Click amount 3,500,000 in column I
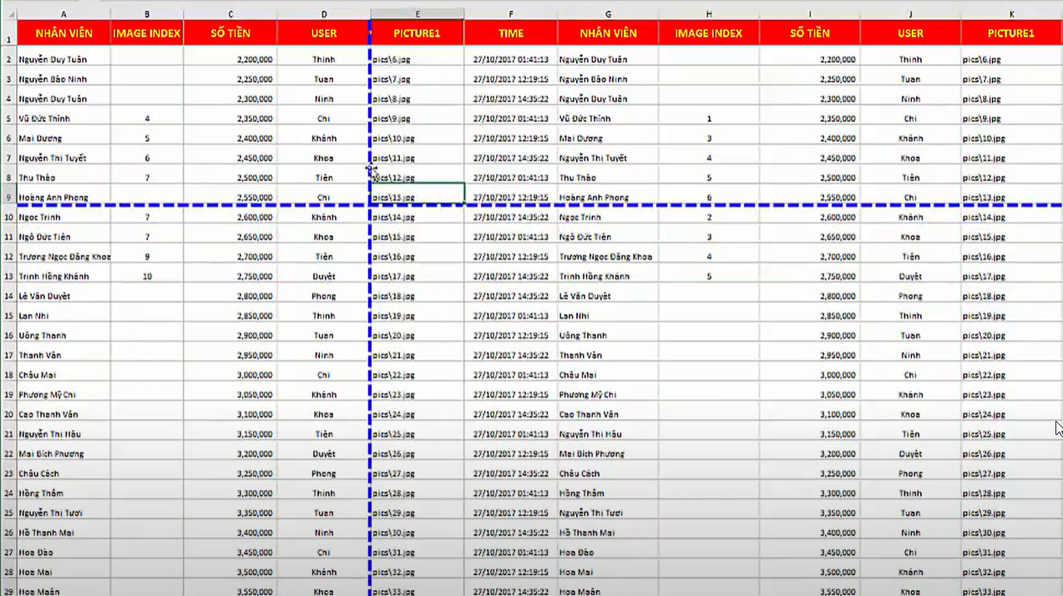The image size is (1063, 596). pyautogui.click(x=809, y=573)
